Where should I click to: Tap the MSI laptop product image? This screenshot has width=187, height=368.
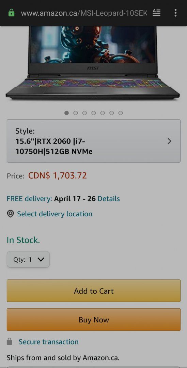click(x=93, y=63)
